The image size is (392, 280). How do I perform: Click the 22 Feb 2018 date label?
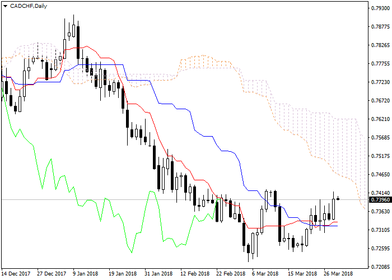(231, 273)
